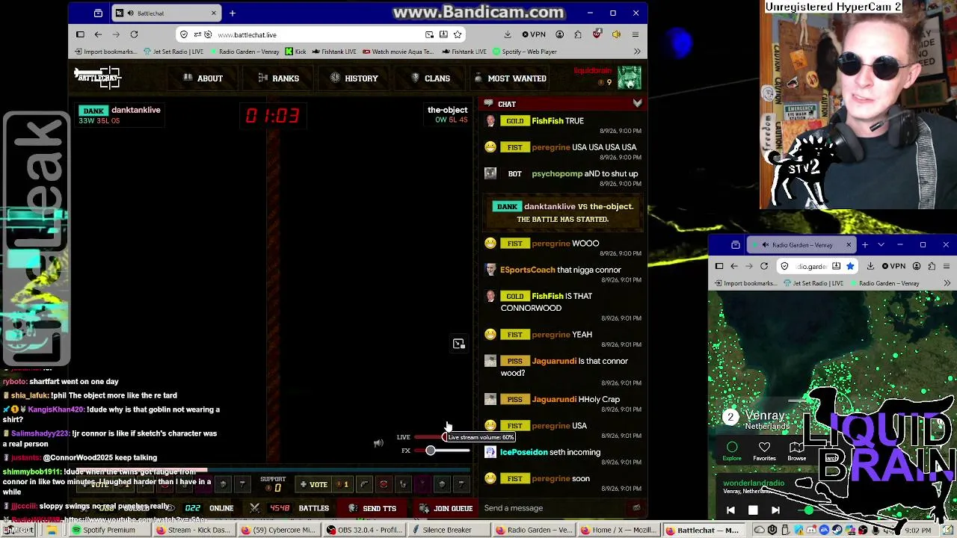Open a new tab in Battlechat window
The height and width of the screenshot is (538, 957).
(233, 13)
